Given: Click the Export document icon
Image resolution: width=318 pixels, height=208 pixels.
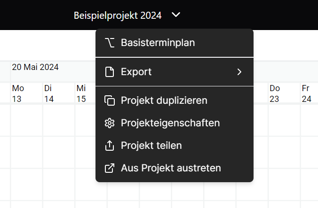Looking at the screenshot, I should coord(110,72).
